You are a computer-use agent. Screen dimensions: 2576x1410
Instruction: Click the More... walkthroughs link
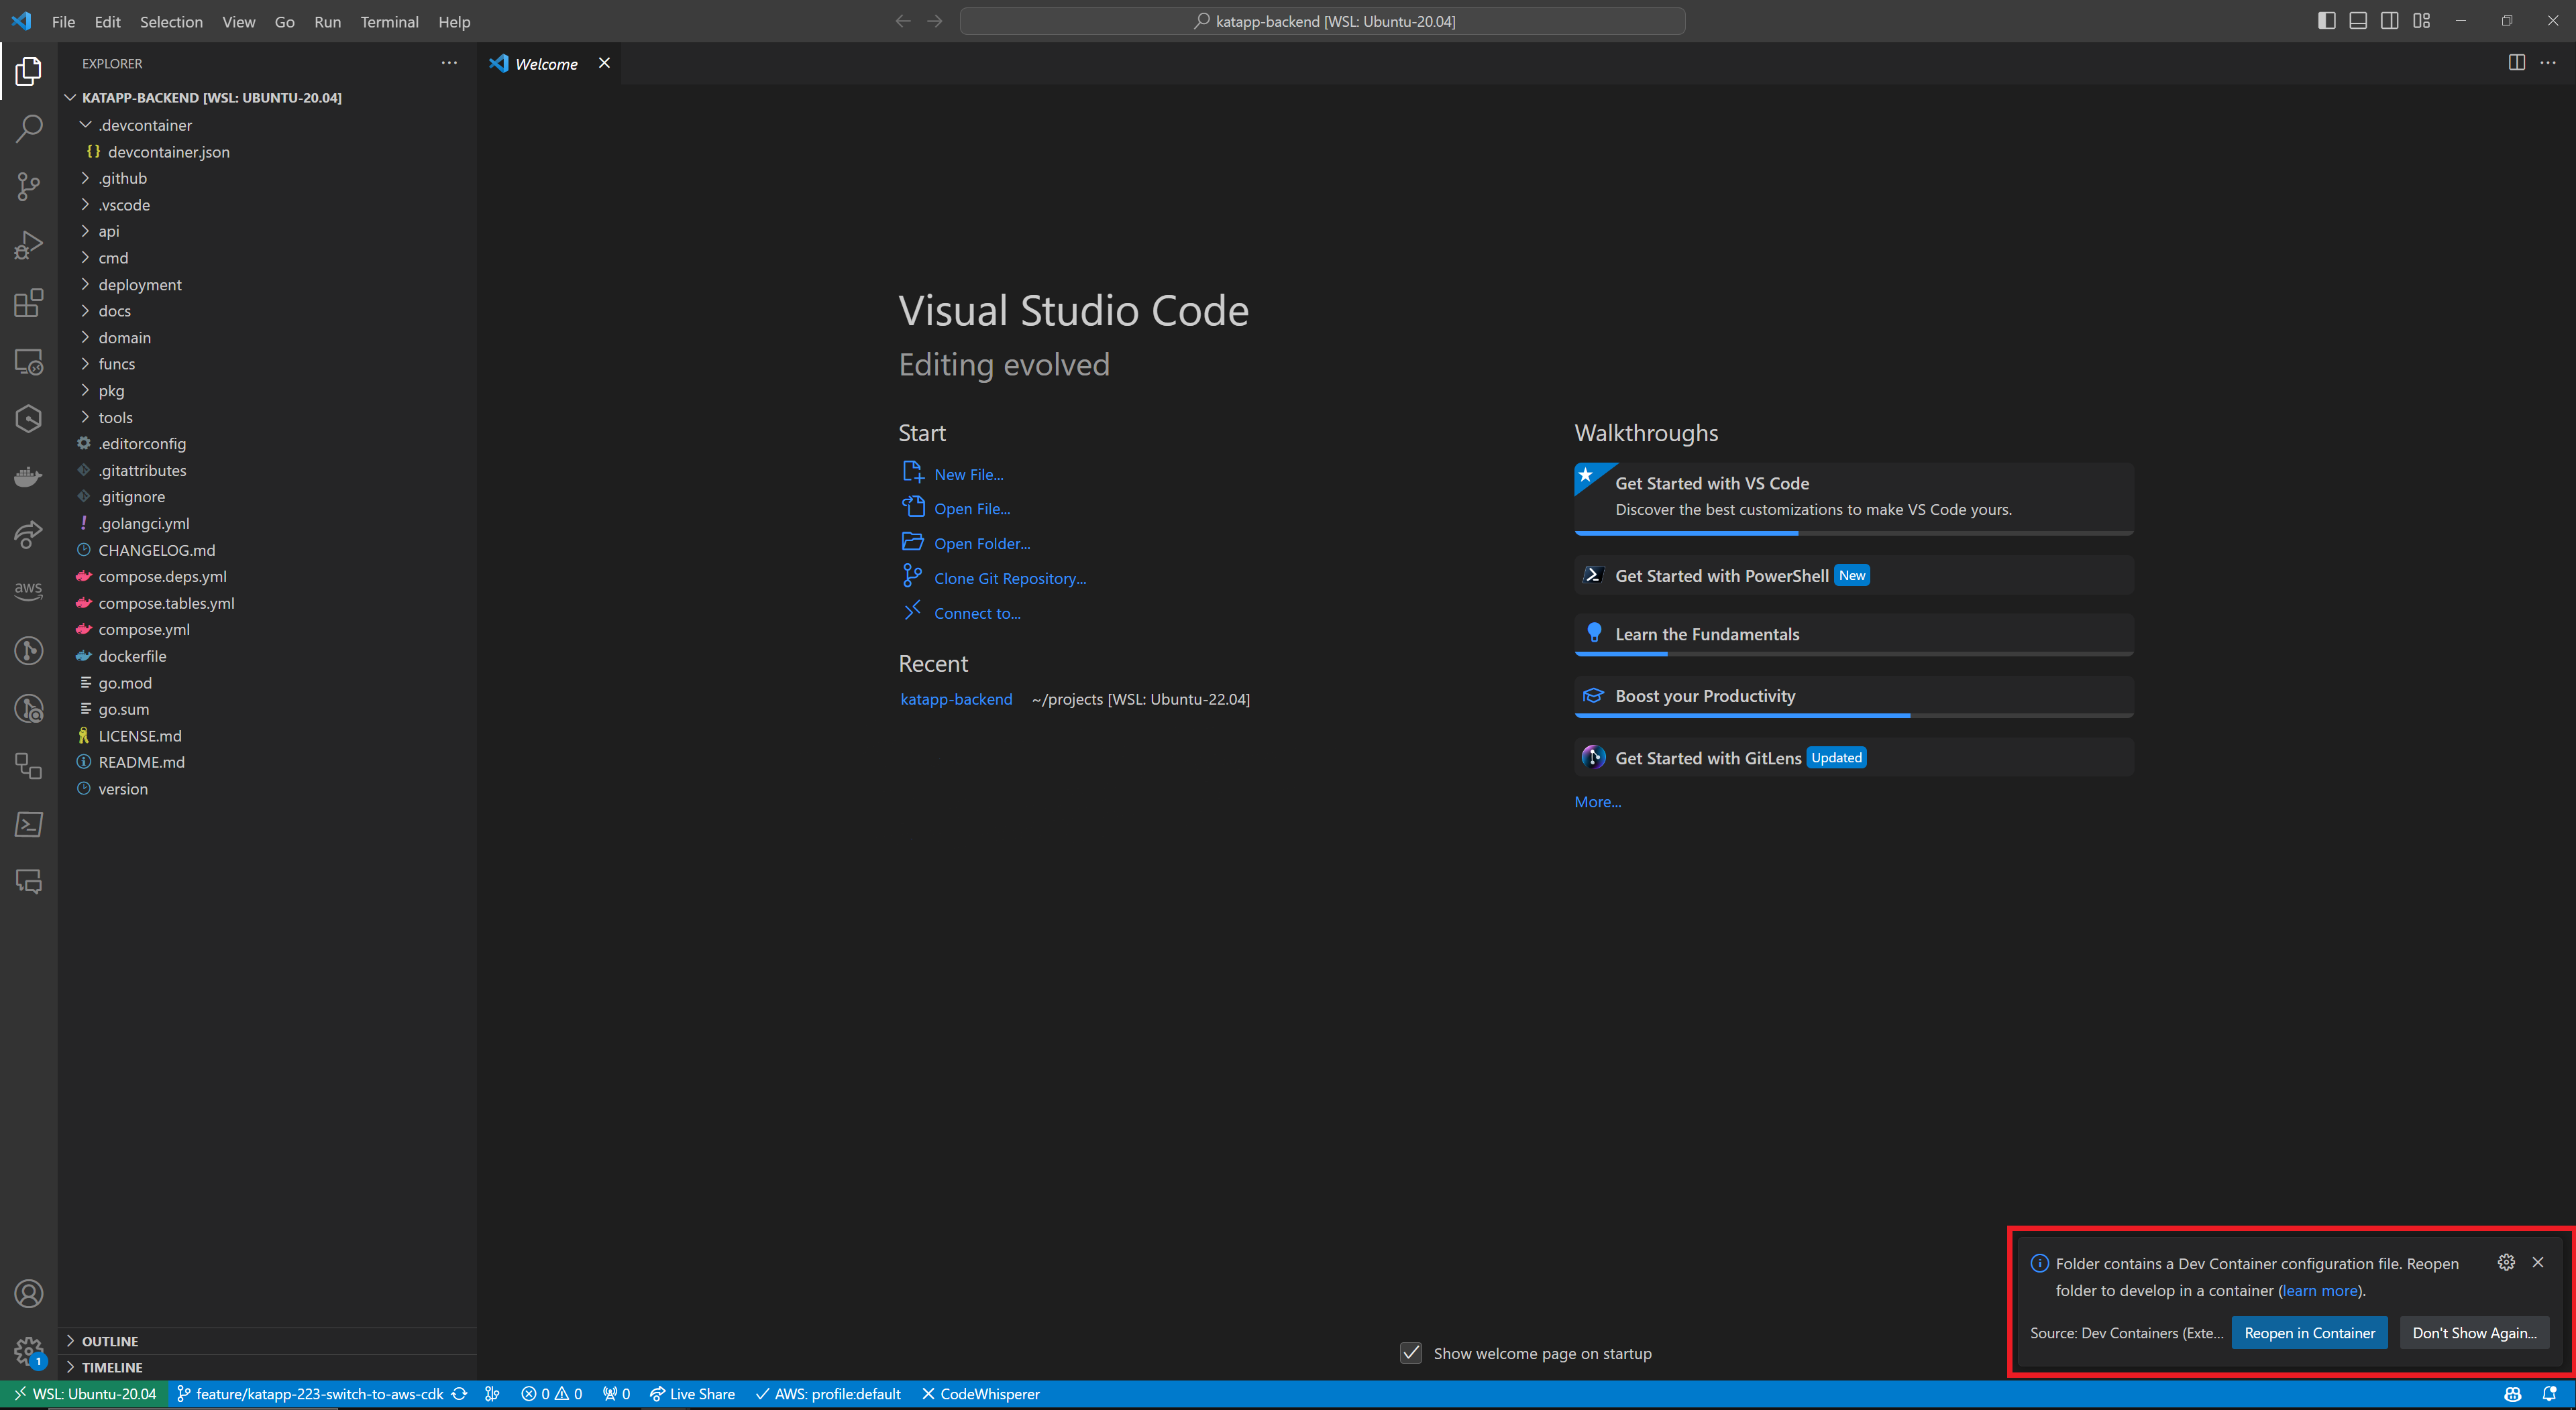click(1598, 803)
